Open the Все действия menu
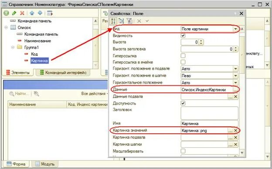 [95, 94]
